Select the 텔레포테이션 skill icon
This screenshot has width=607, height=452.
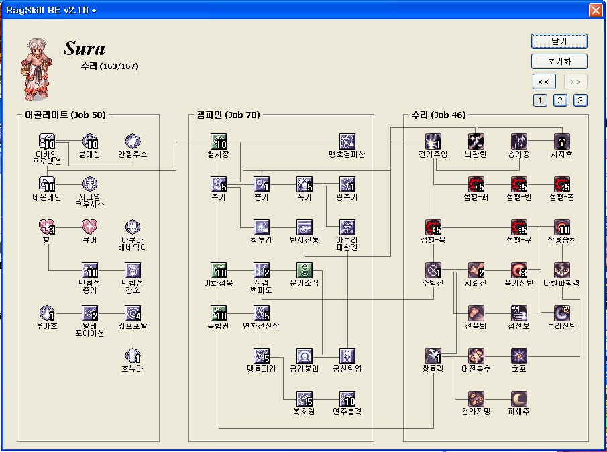click(x=90, y=313)
